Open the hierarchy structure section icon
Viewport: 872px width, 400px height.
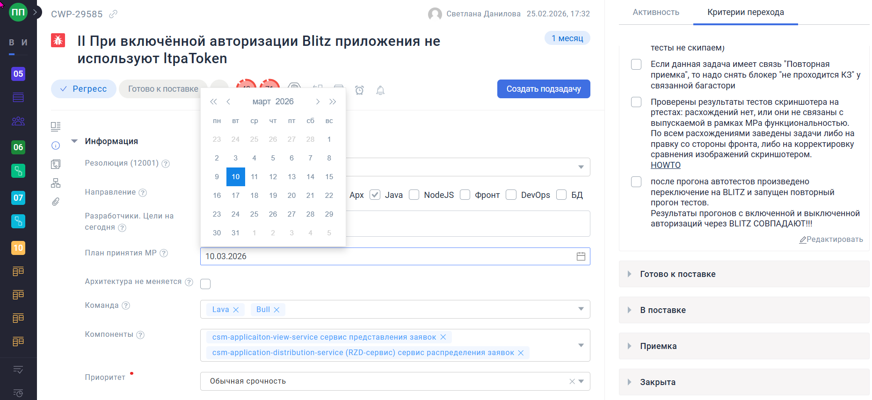click(x=56, y=183)
